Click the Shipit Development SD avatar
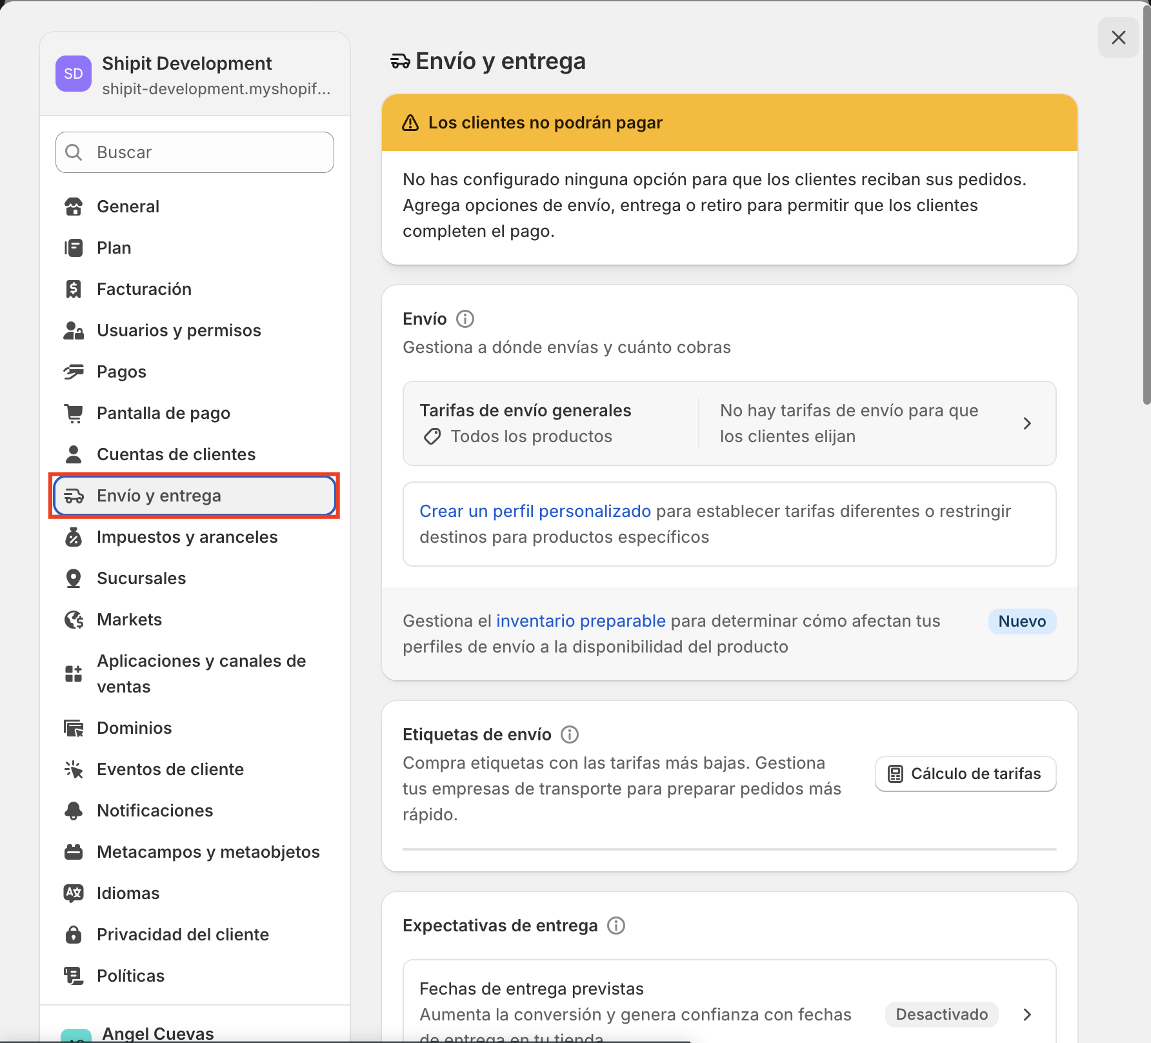The width and height of the screenshot is (1151, 1043). [x=74, y=74]
